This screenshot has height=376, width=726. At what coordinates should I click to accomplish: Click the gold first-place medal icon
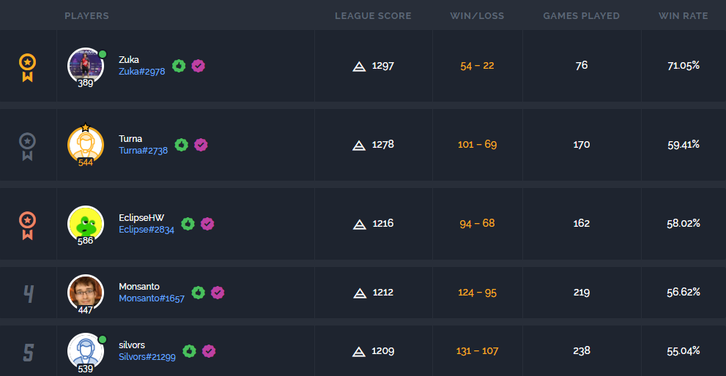(x=27, y=67)
